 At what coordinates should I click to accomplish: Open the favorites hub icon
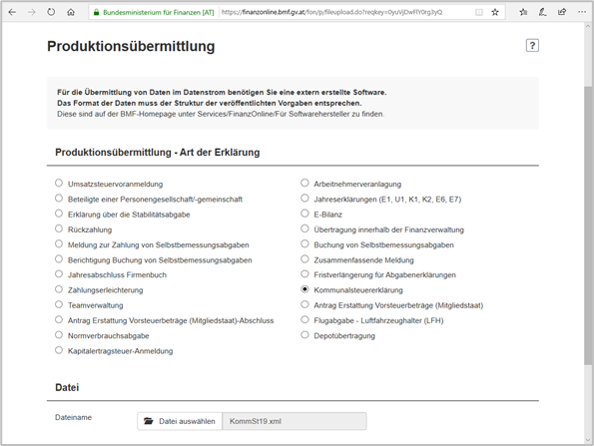(x=523, y=12)
